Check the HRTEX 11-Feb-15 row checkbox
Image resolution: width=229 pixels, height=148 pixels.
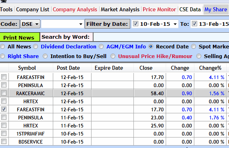point(4,125)
